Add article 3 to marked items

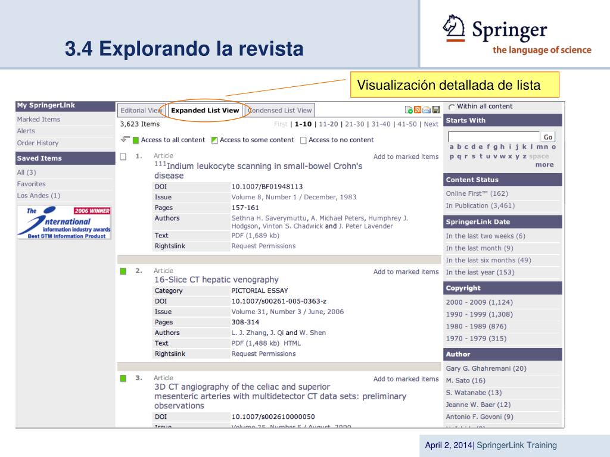(x=406, y=379)
